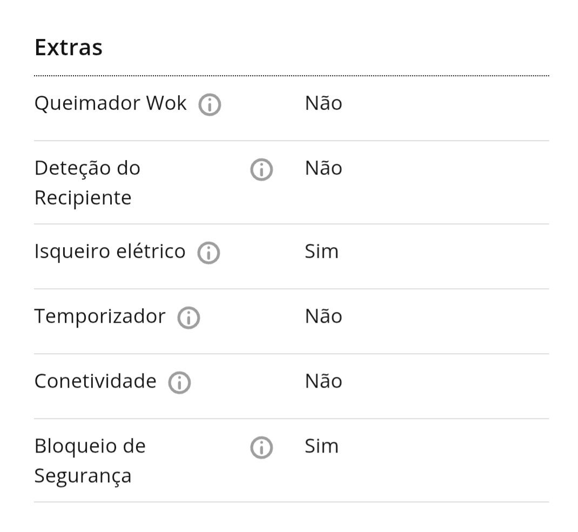This screenshot has height=532, width=578.
Task: Show info for Bloqueio de Segurança
Action: click(261, 448)
